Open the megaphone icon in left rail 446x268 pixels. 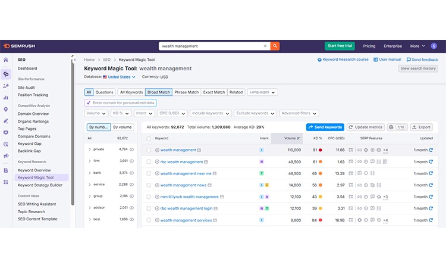tap(6, 156)
